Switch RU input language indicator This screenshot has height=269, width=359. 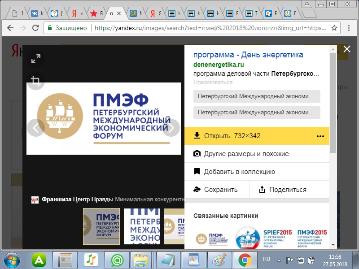pyautogui.click(x=267, y=259)
